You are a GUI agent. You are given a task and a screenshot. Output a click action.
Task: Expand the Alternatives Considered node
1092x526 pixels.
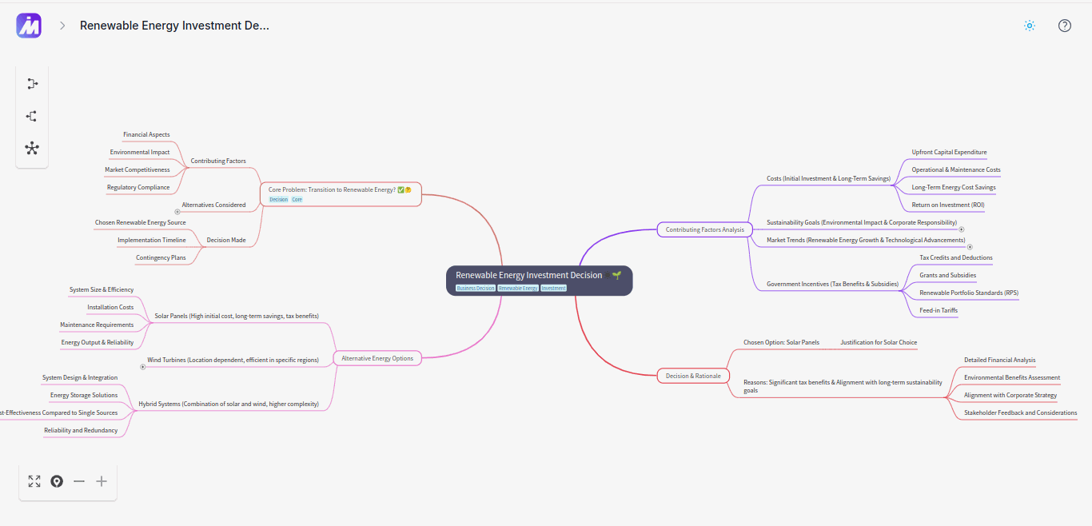[x=177, y=212]
